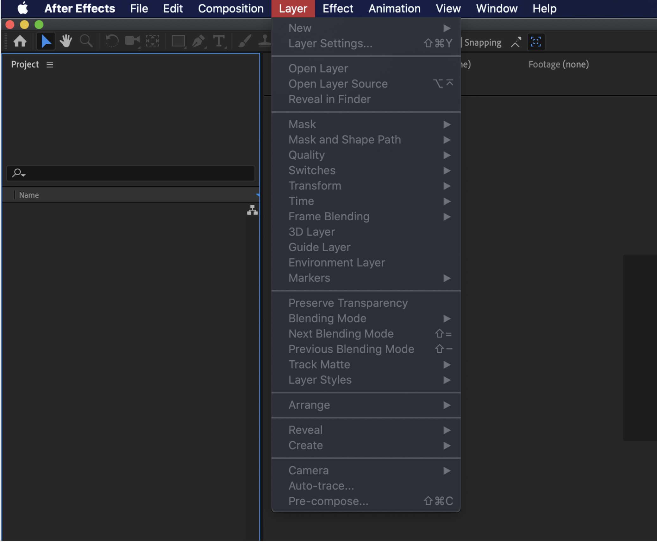Select the Rectangle shape tool

click(178, 41)
